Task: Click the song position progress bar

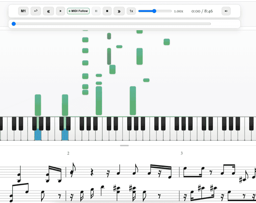Action: (111, 24)
